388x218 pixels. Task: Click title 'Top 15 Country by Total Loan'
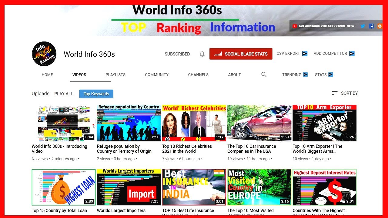click(59, 210)
